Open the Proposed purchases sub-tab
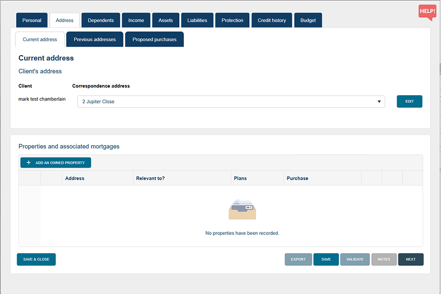 click(x=154, y=40)
